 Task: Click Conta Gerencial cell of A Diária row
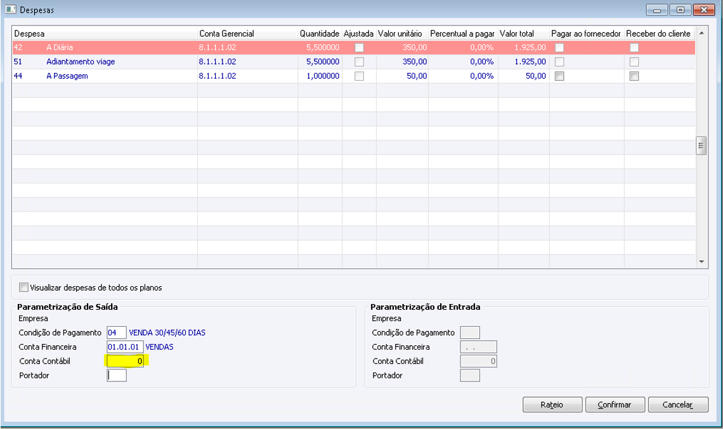247,48
